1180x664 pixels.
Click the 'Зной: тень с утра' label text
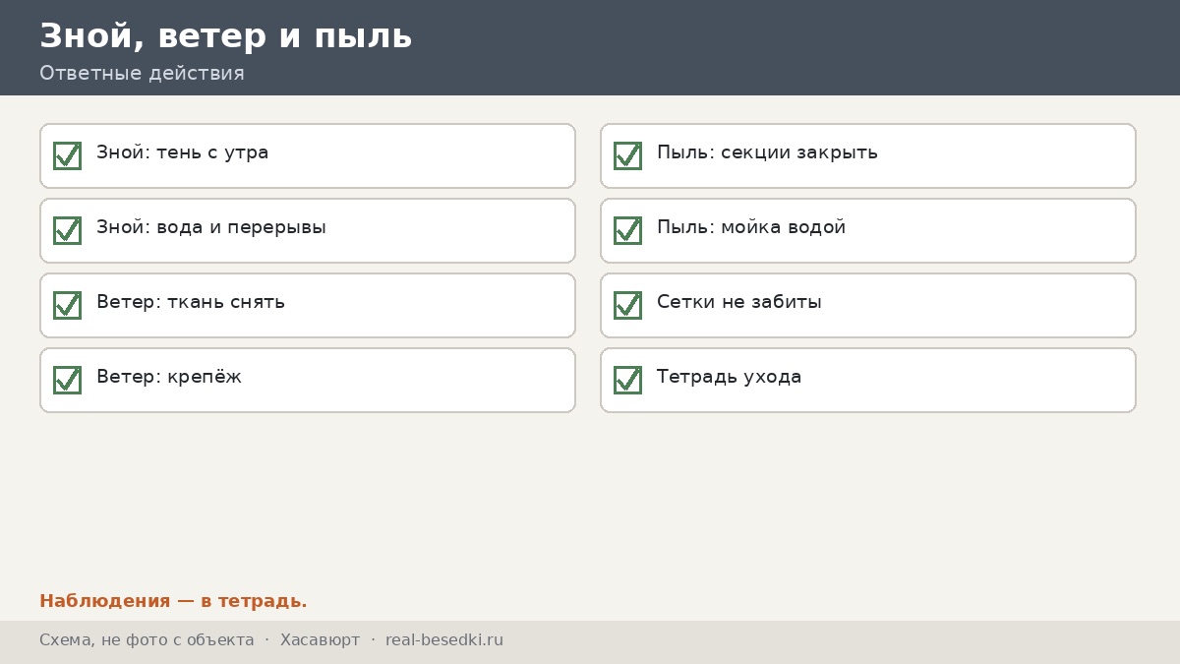(x=182, y=152)
